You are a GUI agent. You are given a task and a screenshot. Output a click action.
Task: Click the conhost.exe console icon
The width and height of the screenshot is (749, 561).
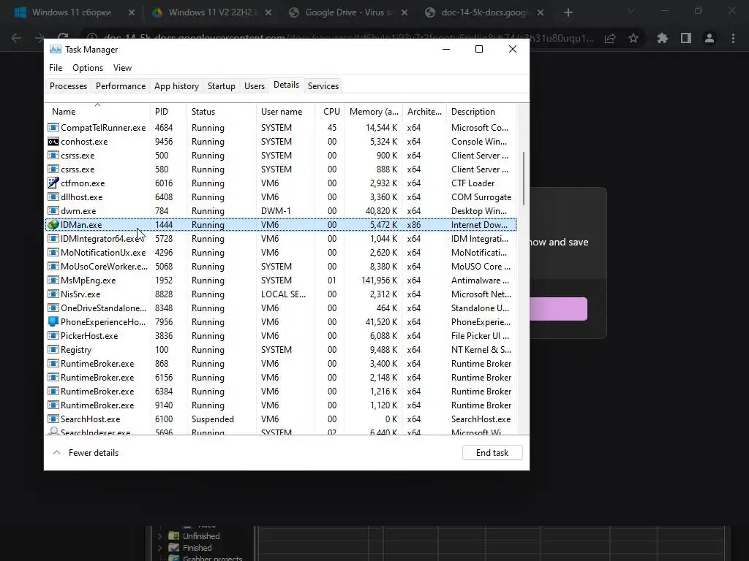[x=53, y=142]
